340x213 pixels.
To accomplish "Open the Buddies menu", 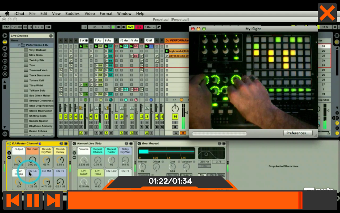I will click(x=72, y=13).
